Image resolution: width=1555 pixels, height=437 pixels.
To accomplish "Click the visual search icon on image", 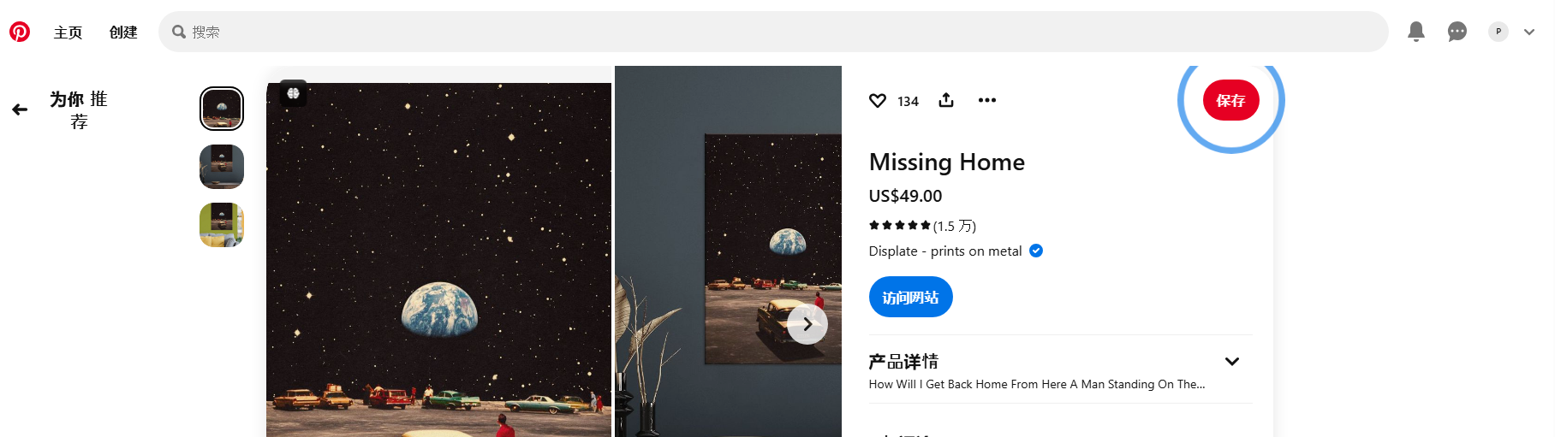I will click(x=294, y=93).
